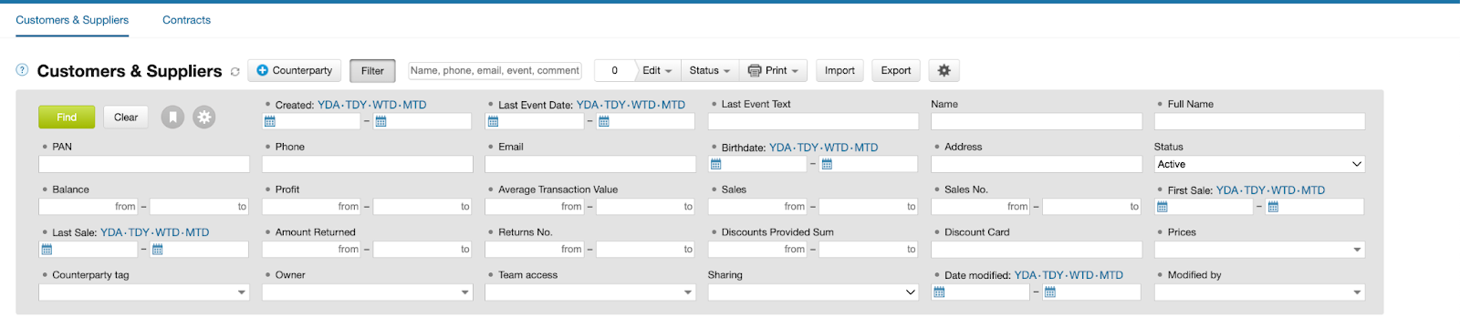
Task: Switch to the Contracts tab
Action: pos(186,20)
